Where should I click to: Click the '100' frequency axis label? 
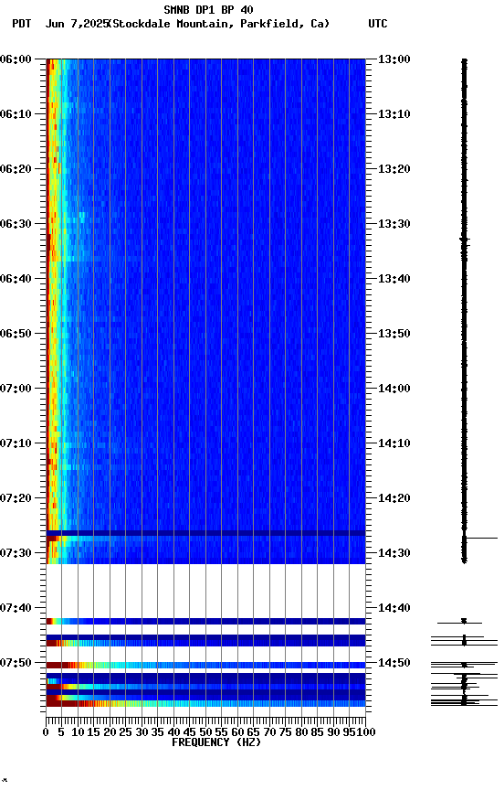coord(366,733)
